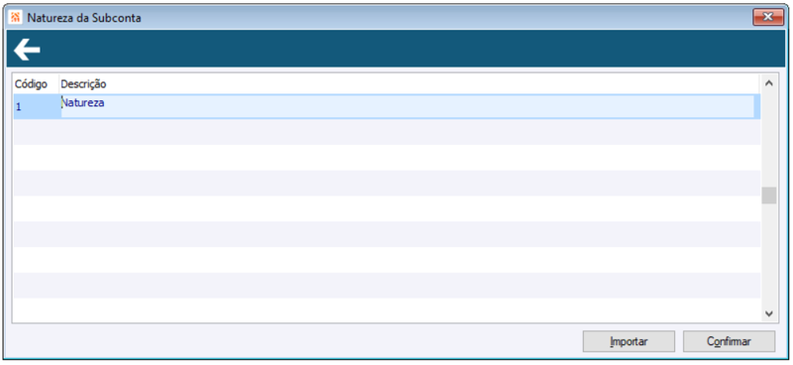793x365 pixels.
Task: Confirm the selection with the Confirmar button
Action: pyautogui.click(x=729, y=341)
